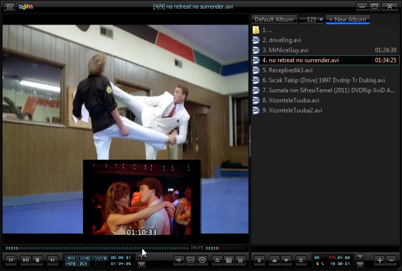Open the + New Album tab
The height and width of the screenshot is (271, 402).
pyautogui.click(x=348, y=20)
